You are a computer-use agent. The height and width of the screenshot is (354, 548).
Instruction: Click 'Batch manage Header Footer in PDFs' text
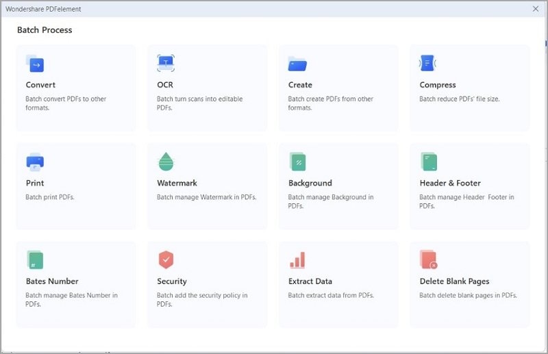point(466,201)
